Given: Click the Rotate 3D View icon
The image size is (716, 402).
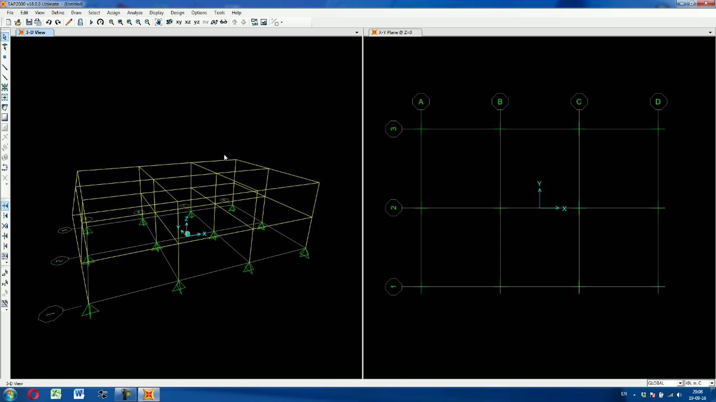Looking at the screenshot, I should click(214, 22).
